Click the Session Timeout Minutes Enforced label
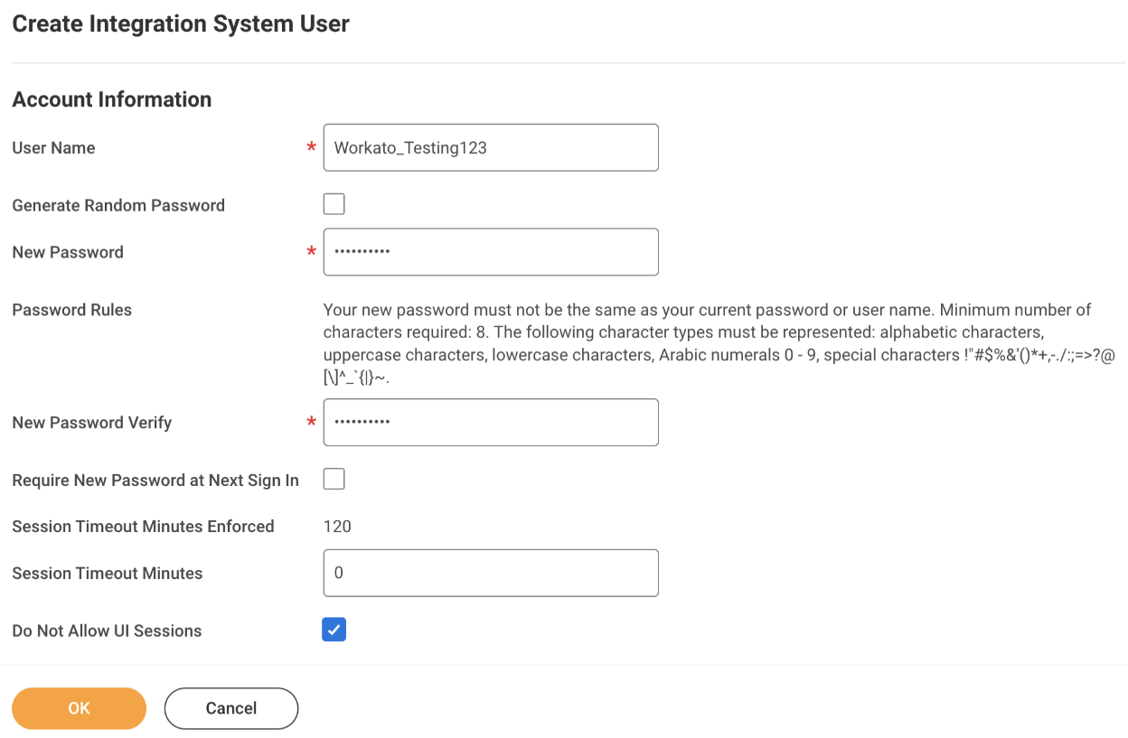The height and width of the screenshot is (738, 1128). point(143,527)
